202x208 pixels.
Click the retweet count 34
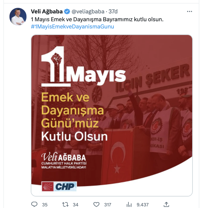tap(76, 205)
